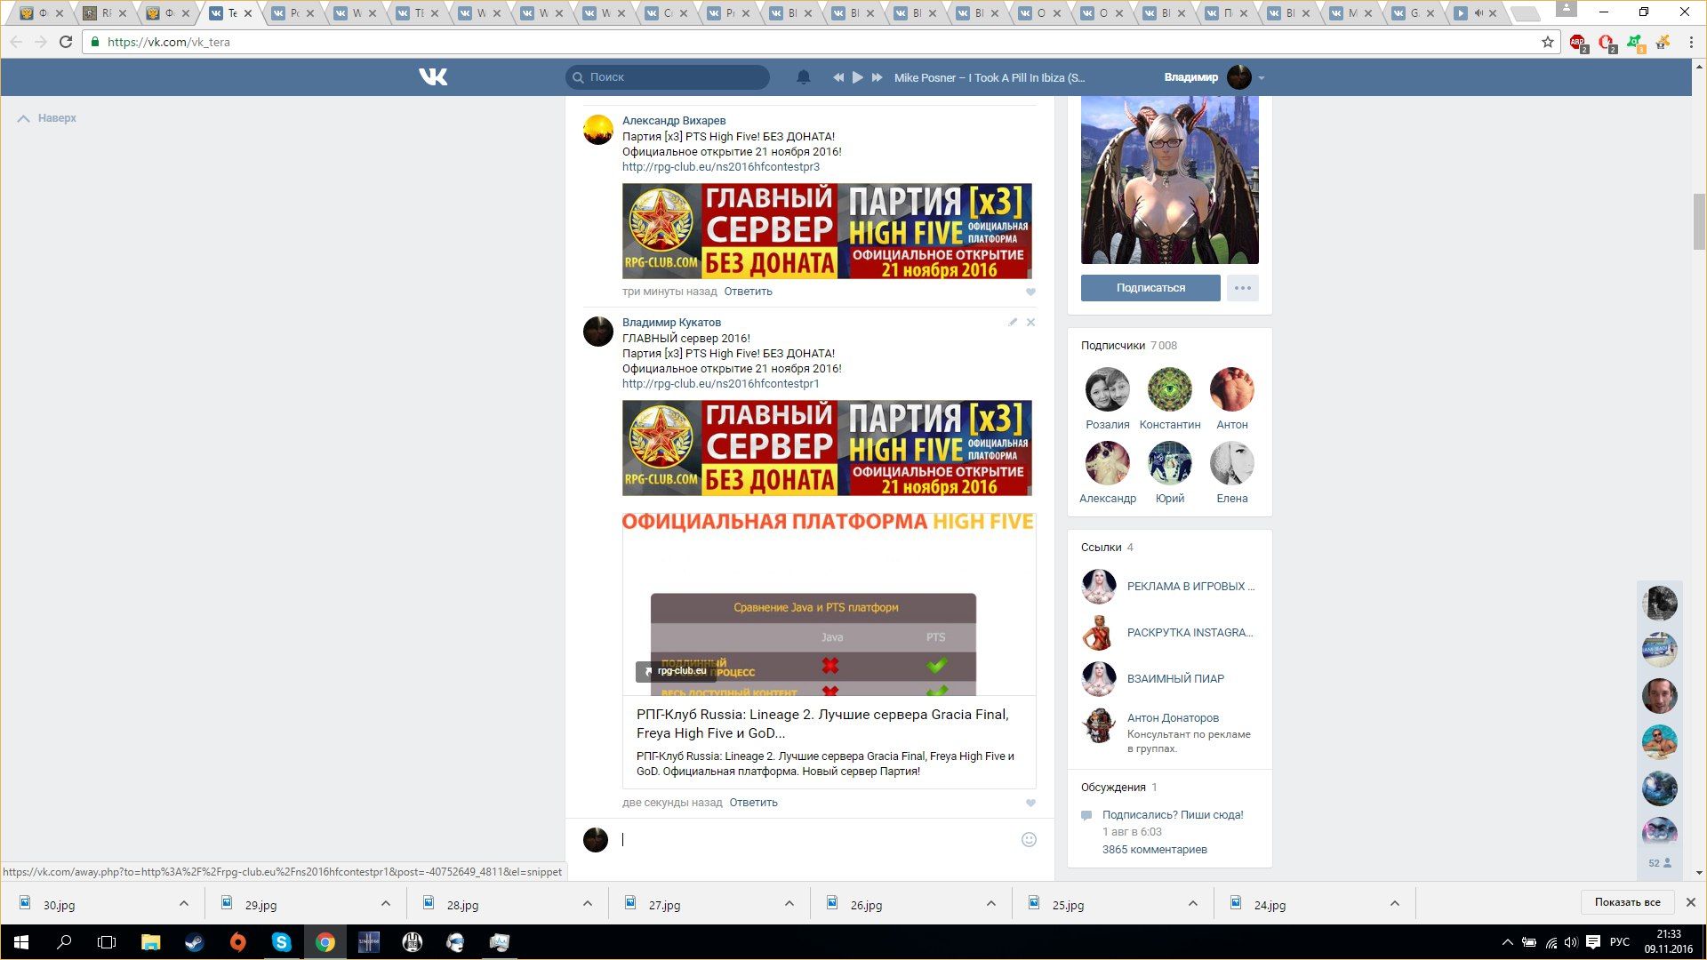Screen dimensions: 1707x960
Task: Expand options arrow for 25.jpg download
Action: (1192, 903)
